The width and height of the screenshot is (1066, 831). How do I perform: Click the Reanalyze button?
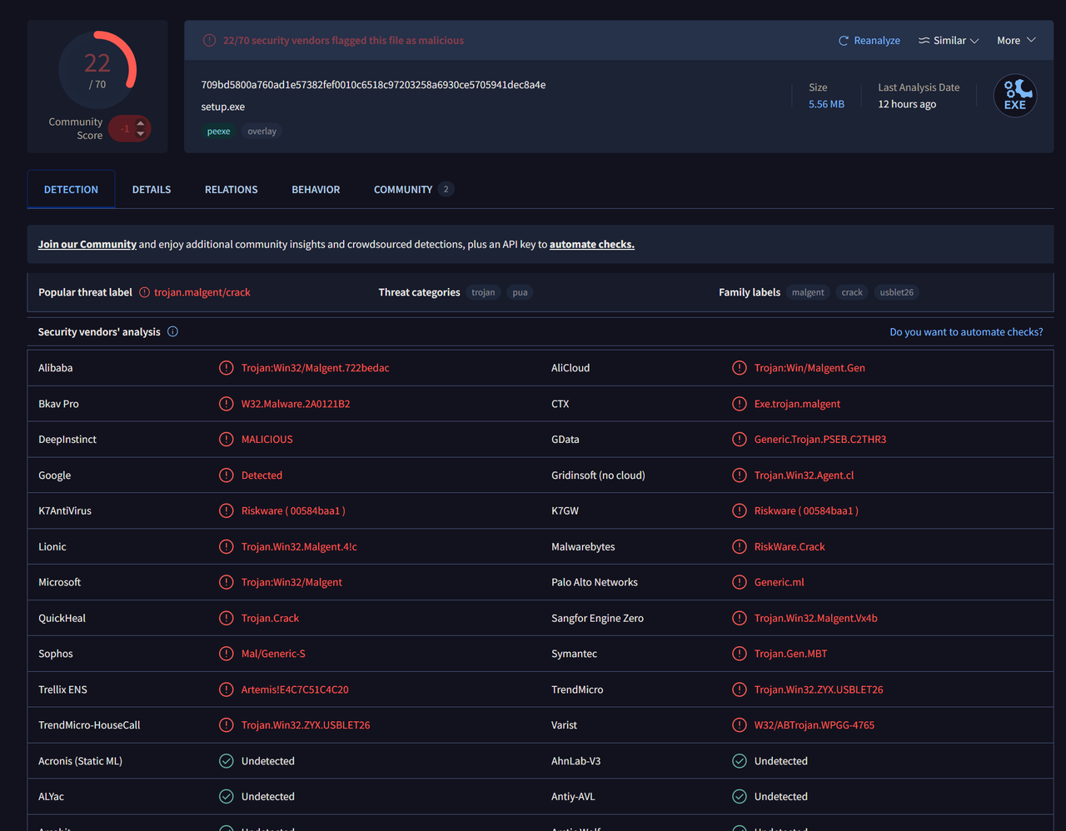[x=869, y=41]
